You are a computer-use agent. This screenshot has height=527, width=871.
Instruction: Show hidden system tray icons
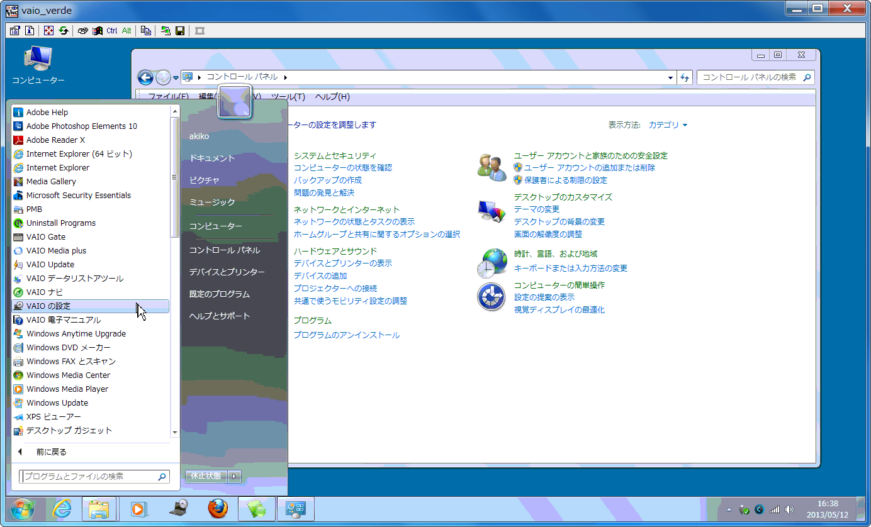coord(729,509)
